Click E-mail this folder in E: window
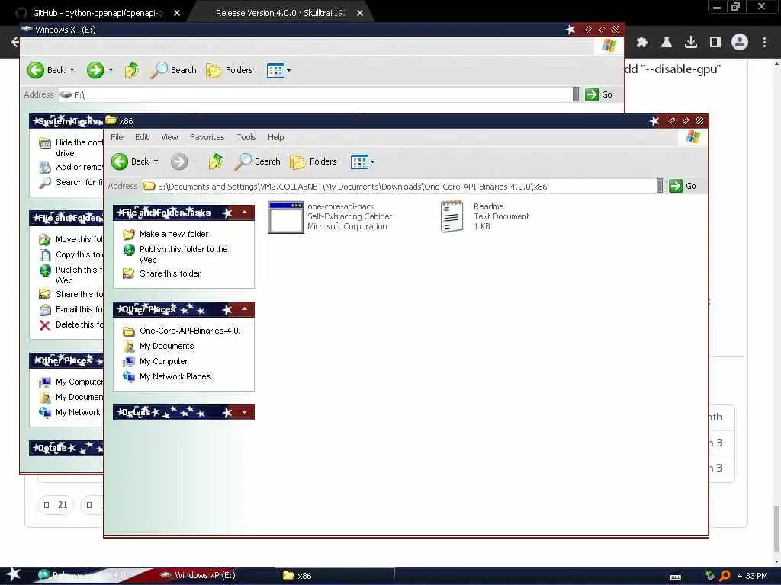 [79, 309]
